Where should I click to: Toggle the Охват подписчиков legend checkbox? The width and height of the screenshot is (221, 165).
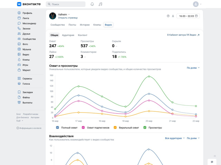[x=83, y=128]
